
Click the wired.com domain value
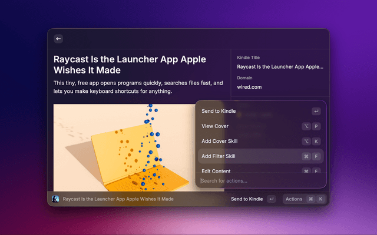tap(249, 87)
